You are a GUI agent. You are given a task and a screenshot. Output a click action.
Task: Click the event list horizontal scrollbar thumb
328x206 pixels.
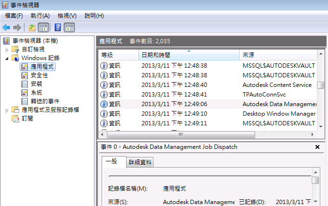pos(181,134)
